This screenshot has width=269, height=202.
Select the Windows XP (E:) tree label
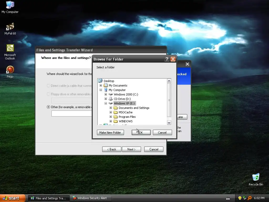click(x=124, y=103)
